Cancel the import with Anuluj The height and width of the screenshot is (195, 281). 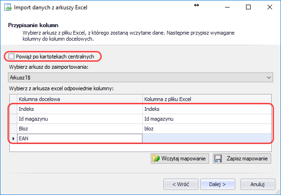257,183
